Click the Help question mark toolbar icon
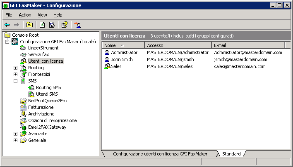 (x=65, y=25)
